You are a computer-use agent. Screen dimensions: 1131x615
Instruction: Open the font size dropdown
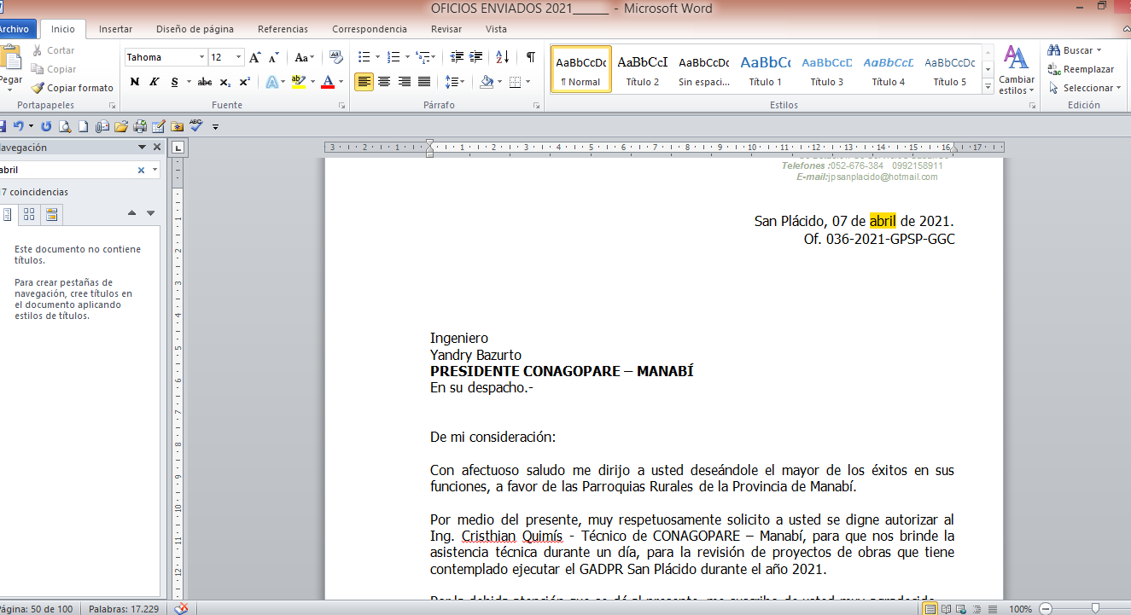tap(238, 57)
